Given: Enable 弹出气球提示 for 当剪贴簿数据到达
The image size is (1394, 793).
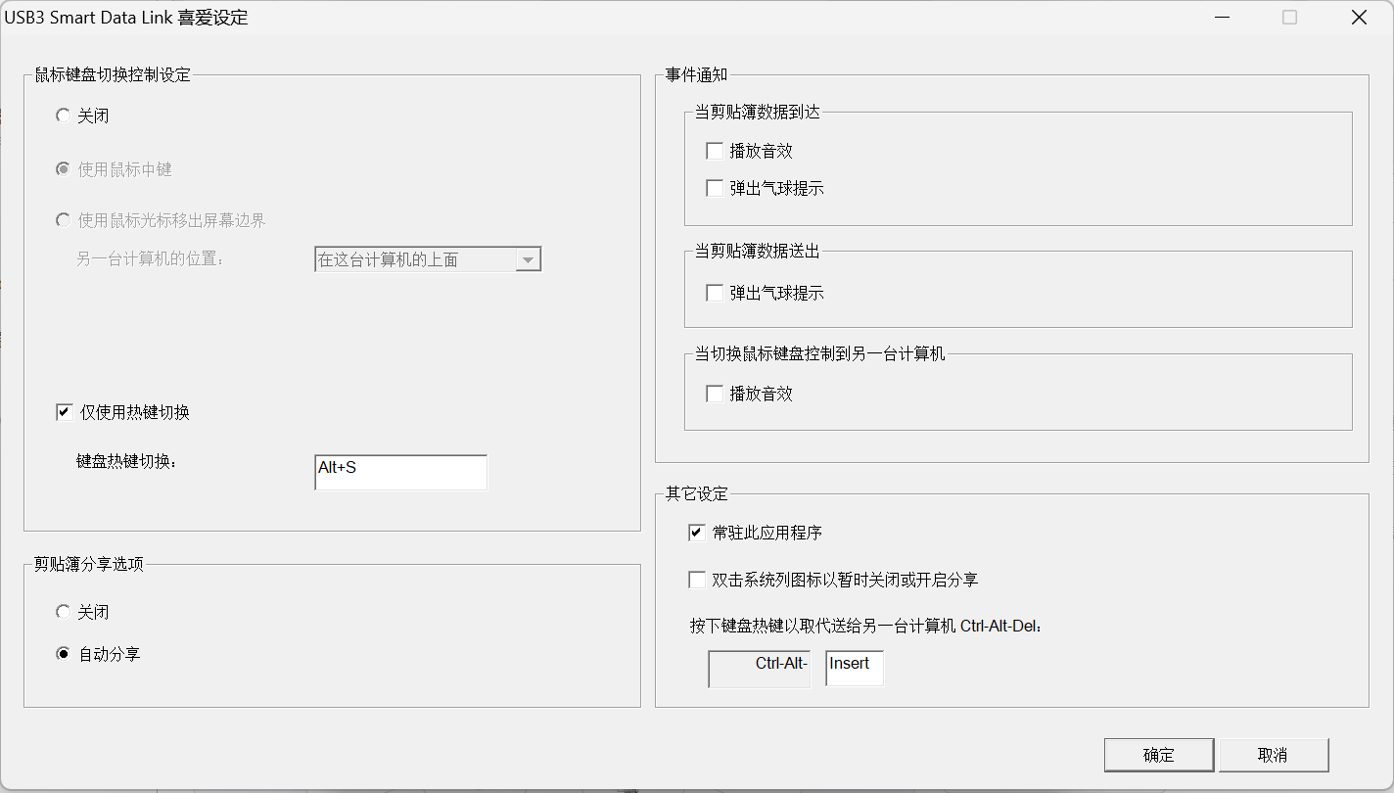Looking at the screenshot, I should [x=715, y=188].
